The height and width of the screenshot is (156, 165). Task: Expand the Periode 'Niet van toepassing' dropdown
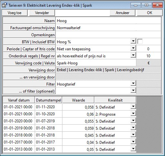click(x=133, y=48)
